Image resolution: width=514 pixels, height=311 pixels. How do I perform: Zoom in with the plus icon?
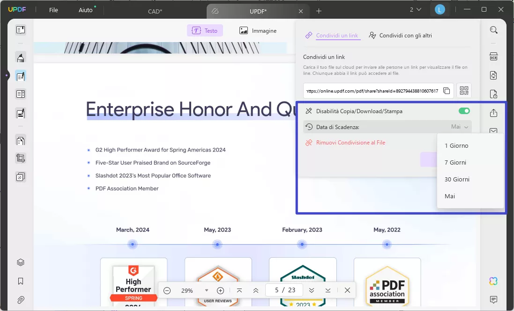point(220,290)
